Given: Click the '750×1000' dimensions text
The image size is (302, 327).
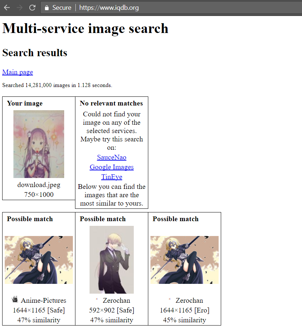Looking at the screenshot, I should tap(39, 194).
